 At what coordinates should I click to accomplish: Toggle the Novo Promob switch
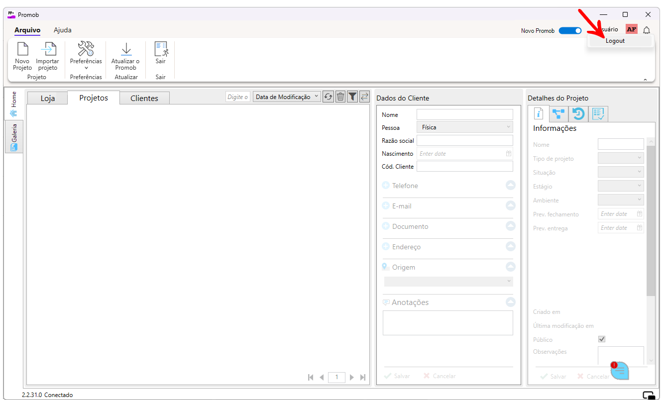570,30
